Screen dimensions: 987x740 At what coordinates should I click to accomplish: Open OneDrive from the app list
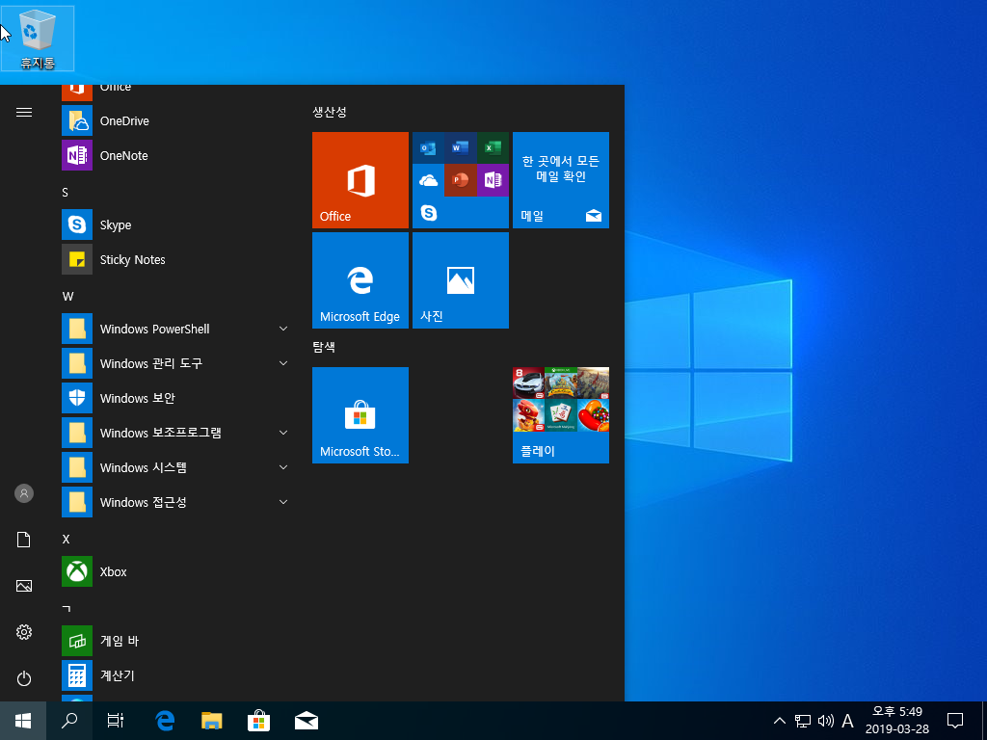click(175, 120)
